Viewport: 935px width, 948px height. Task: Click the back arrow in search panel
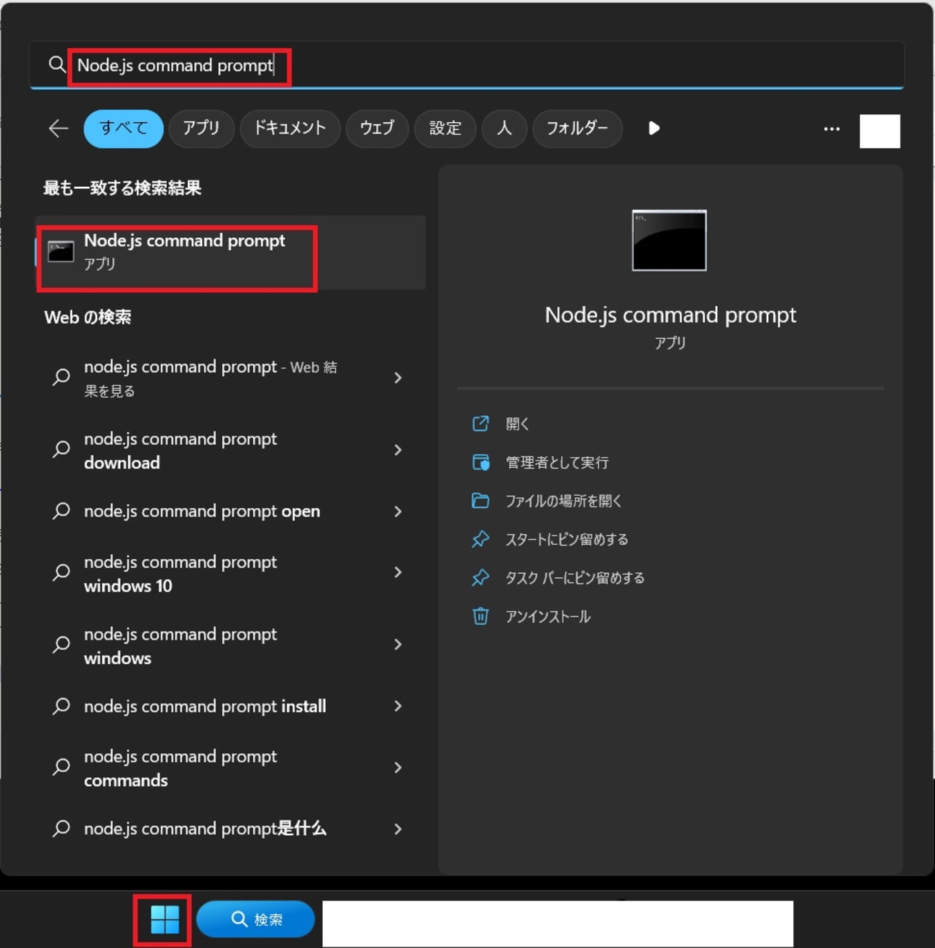[58, 129]
